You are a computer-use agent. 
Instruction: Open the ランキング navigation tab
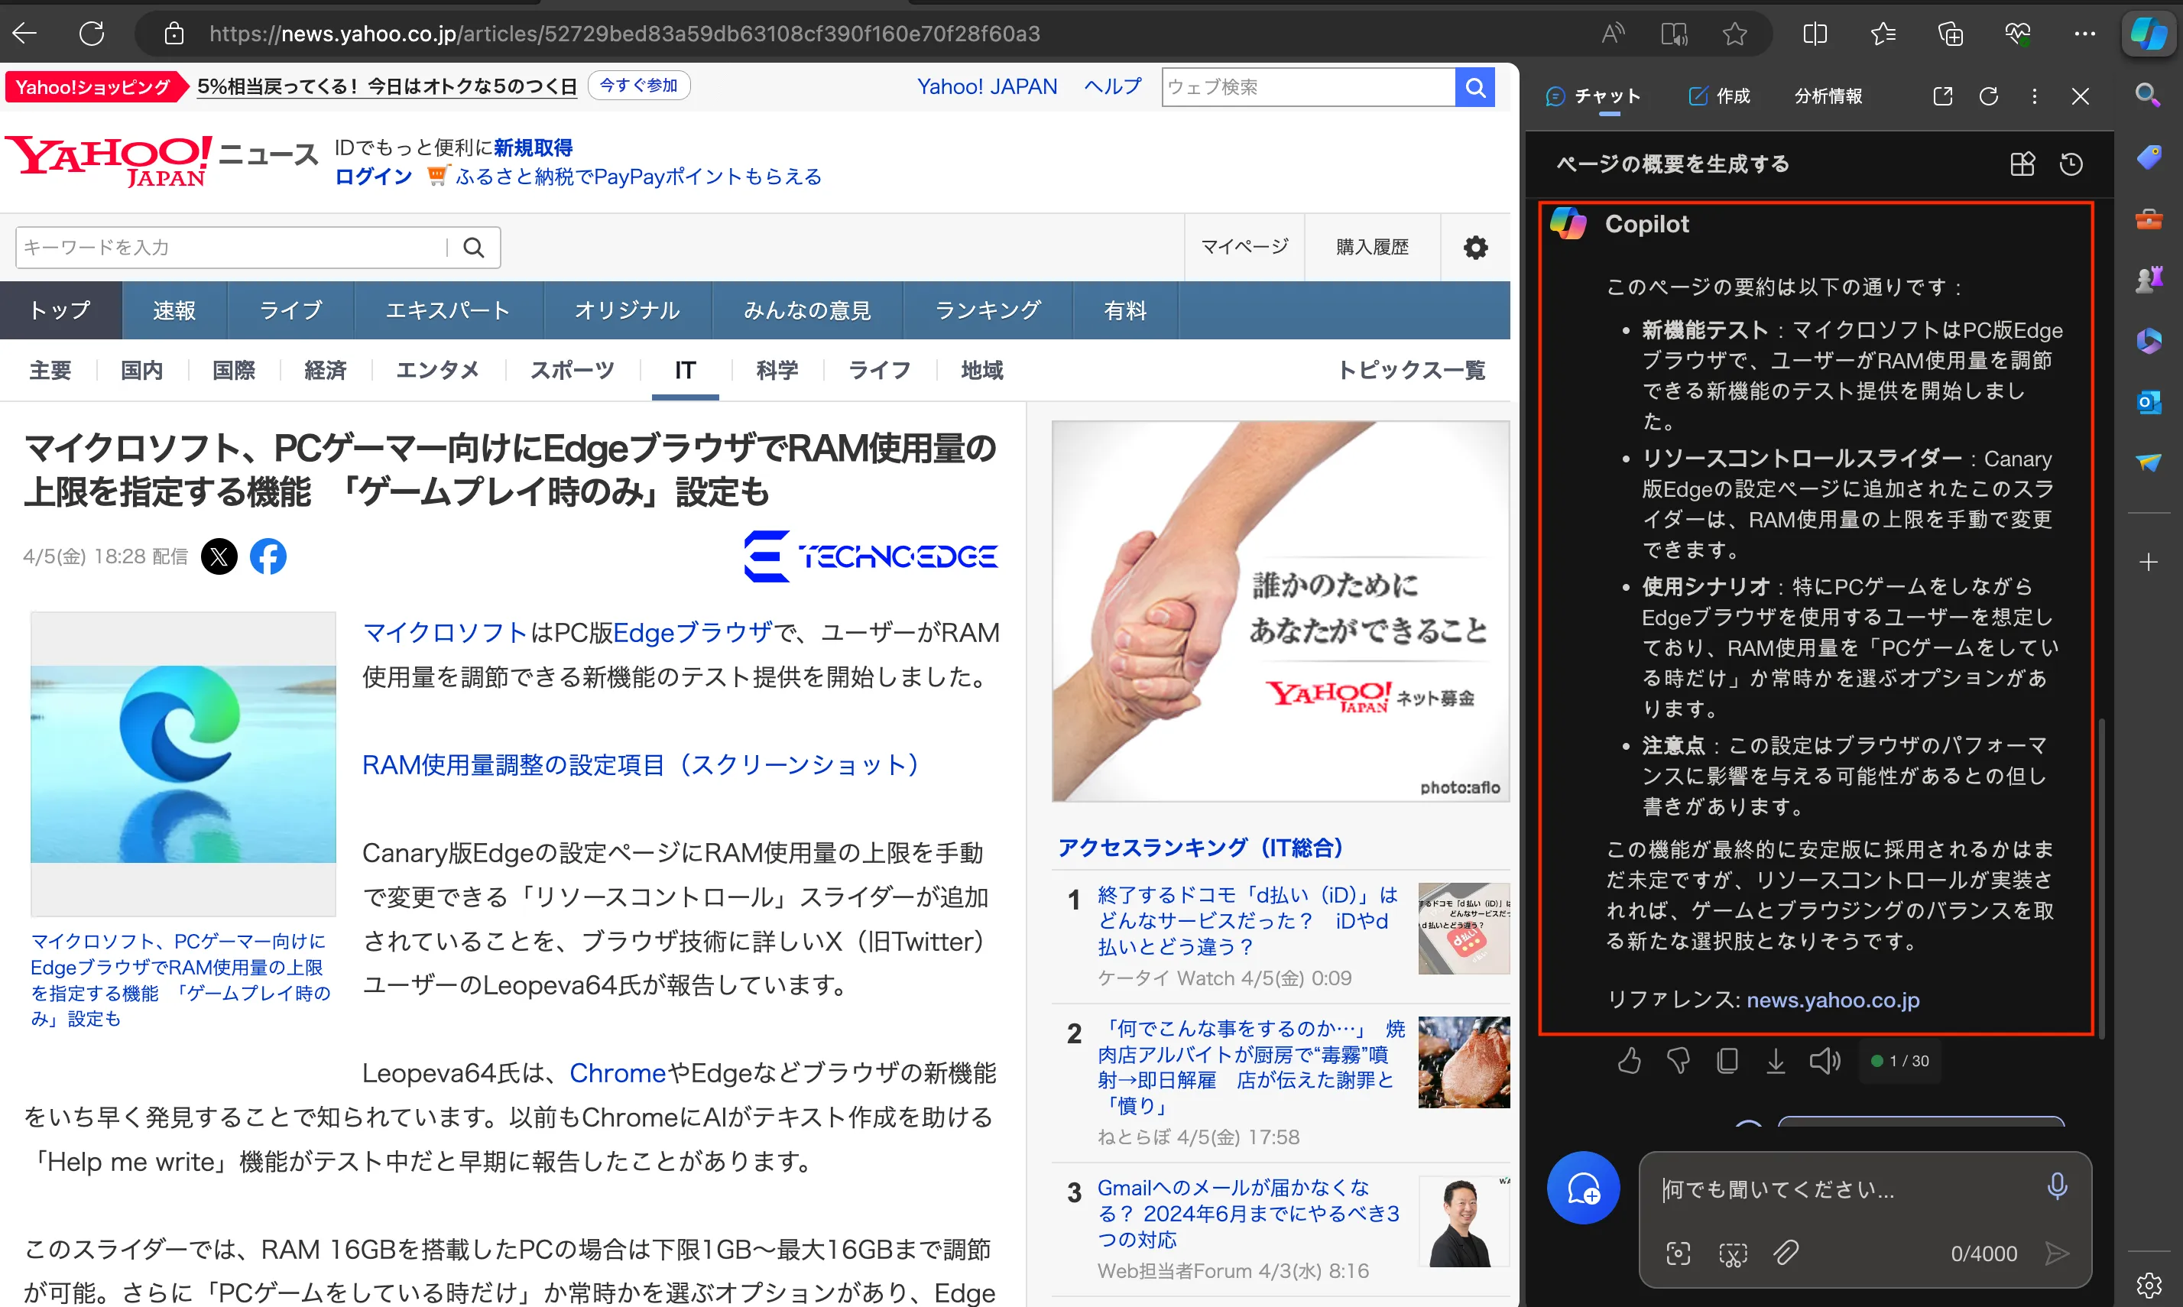pyautogui.click(x=988, y=310)
